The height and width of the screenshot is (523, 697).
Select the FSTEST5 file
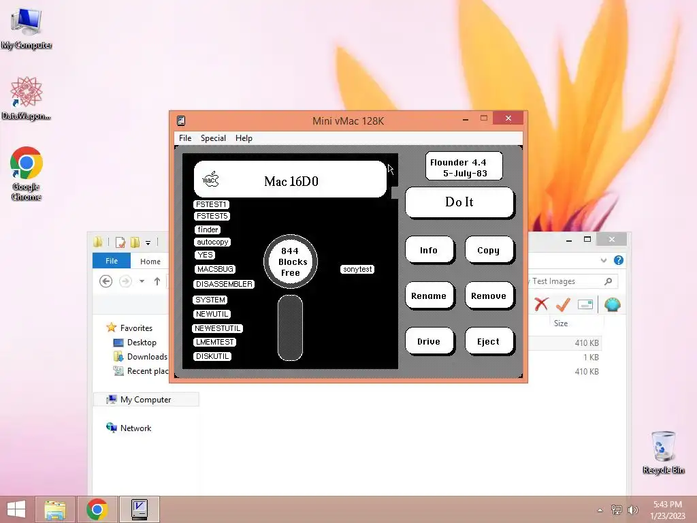212,216
